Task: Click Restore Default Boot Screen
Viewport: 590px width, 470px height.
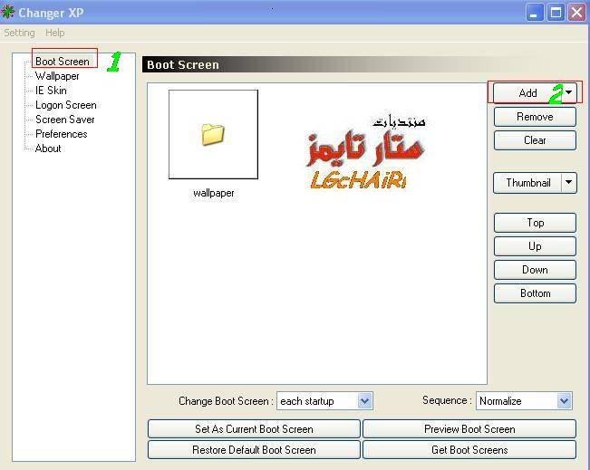Action: tap(254, 450)
